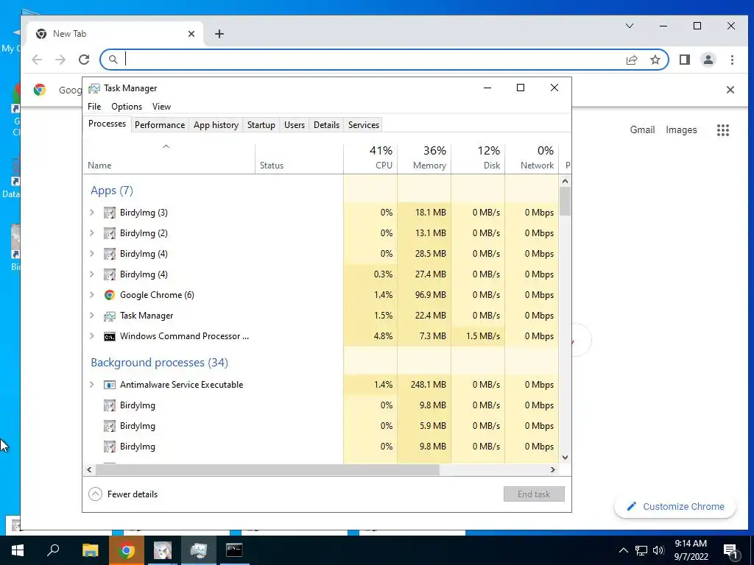Select the 248.1 MB memory cell
This screenshot has width=754, height=565.
(x=424, y=385)
